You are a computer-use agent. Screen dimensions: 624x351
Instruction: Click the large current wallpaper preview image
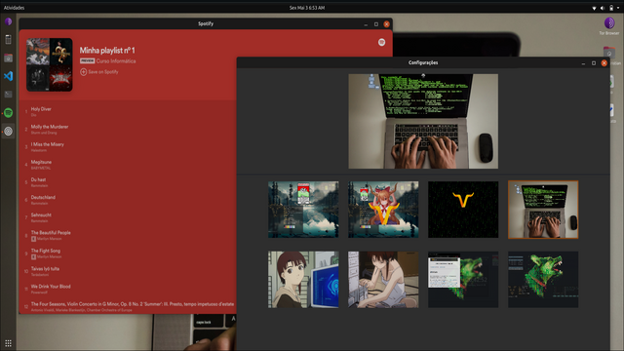[x=423, y=121]
